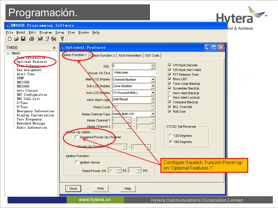
Task: Toggle the Busy LED checkbox
Action: (170, 79)
